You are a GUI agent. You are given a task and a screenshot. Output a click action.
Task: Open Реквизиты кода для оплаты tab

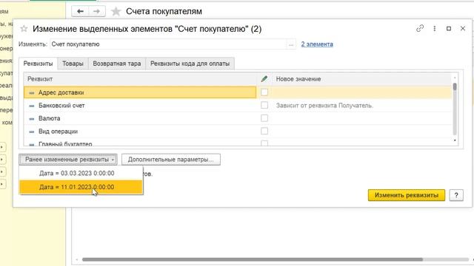click(x=190, y=64)
